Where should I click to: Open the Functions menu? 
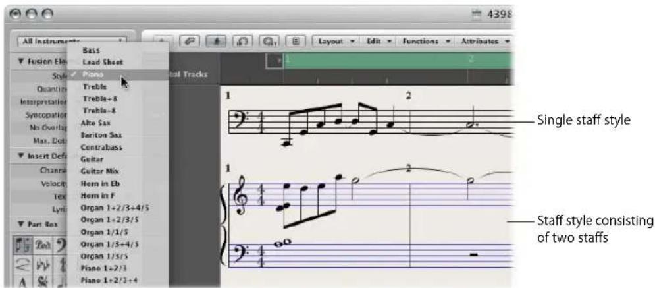427,42
